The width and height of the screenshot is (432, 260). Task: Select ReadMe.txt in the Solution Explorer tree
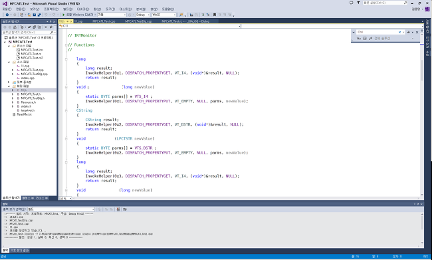pos(24,114)
